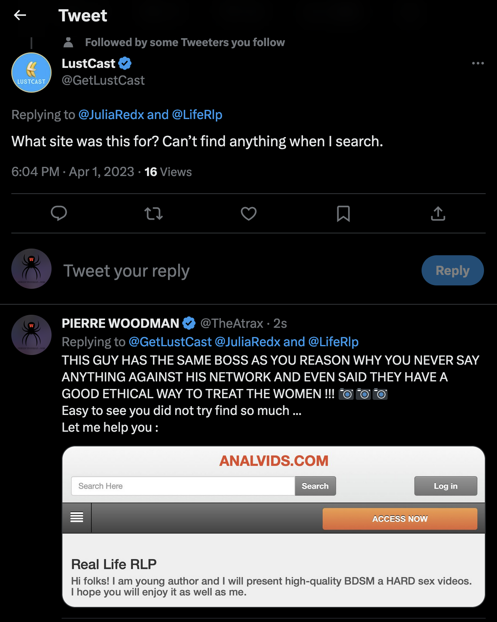Open the @LifeRlp mention link
The image size is (497, 622).
click(197, 114)
